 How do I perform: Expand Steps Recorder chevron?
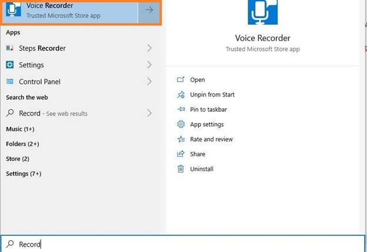(x=149, y=48)
